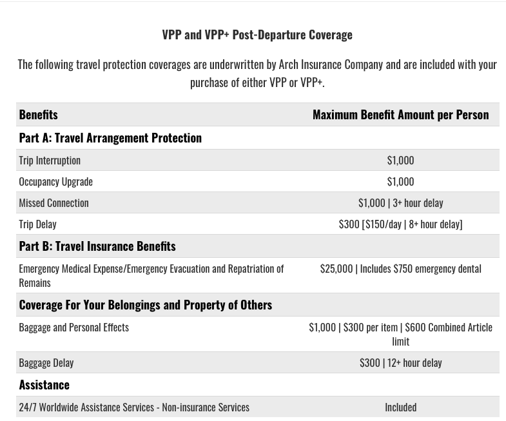This screenshot has width=506, height=421.
Task: Click the $300 | 12+ hour delay amount
Action: coord(400,362)
